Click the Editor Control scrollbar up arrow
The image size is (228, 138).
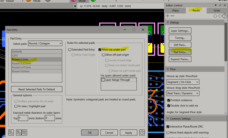click(225, 21)
